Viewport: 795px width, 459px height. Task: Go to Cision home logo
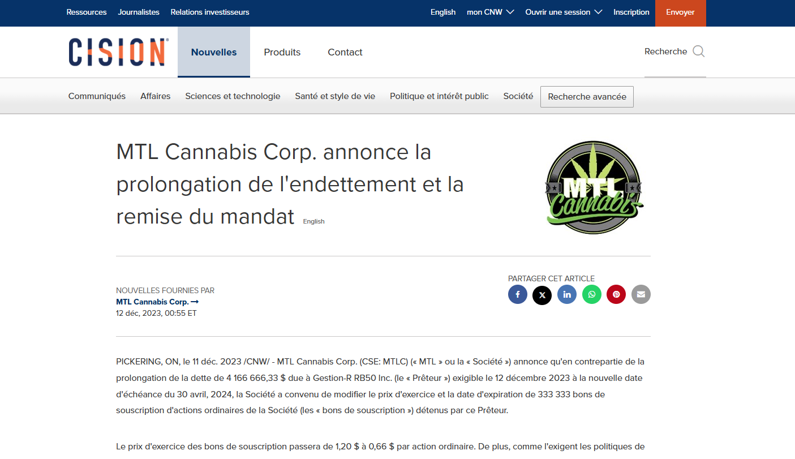coord(118,52)
